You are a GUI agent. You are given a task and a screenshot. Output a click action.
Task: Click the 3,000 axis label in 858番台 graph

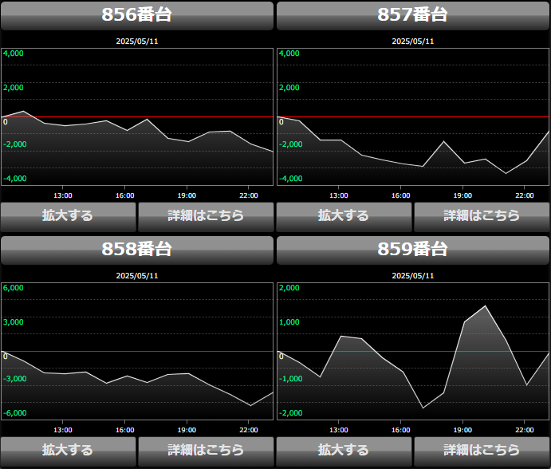pos(14,321)
